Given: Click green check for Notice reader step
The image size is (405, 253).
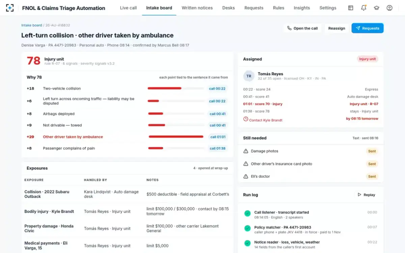Looking at the screenshot, I should pos(247,243).
